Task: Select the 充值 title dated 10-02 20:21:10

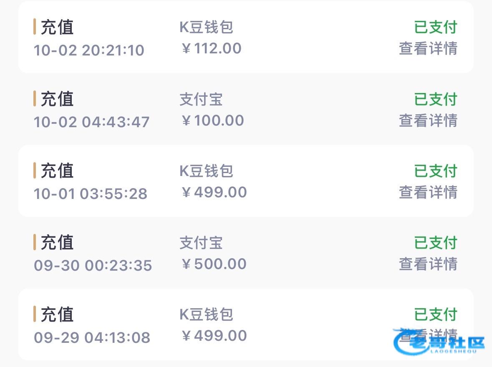Action: (x=57, y=28)
